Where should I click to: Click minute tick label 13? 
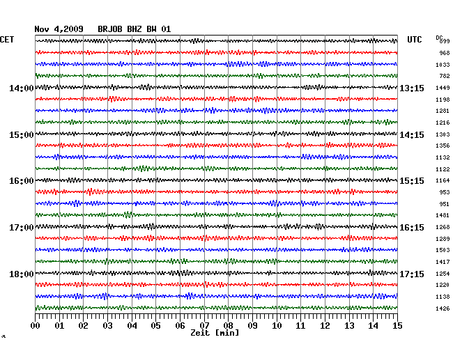349,326
